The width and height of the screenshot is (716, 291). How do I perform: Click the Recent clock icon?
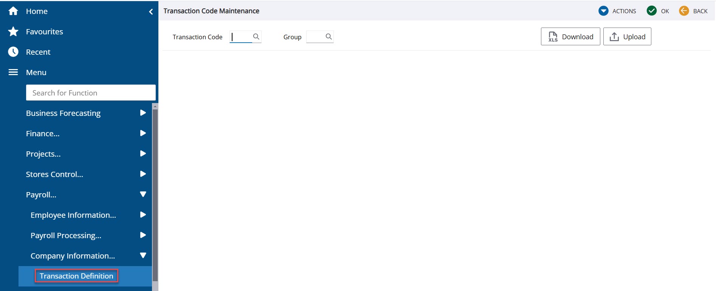point(13,52)
